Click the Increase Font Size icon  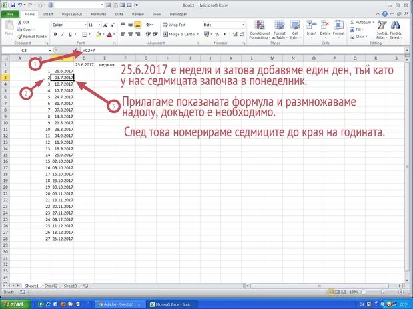pyautogui.click(x=105, y=25)
